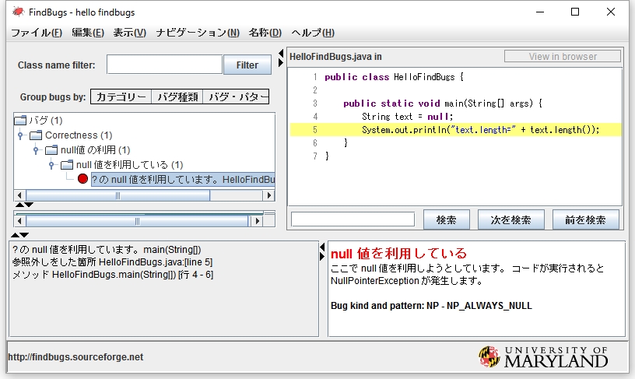Click the up arrow below the bug tree scrollbar
This screenshot has height=379, width=635.
tap(19, 205)
